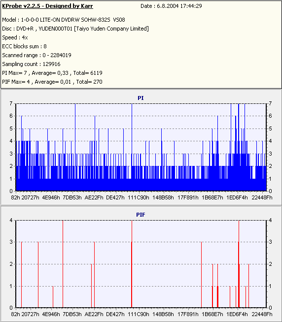Image resolution: width=282 pixels, height=322 pixels.
Task: Click the 7DB53h label under PI chart
Action: tap(72, 197)
